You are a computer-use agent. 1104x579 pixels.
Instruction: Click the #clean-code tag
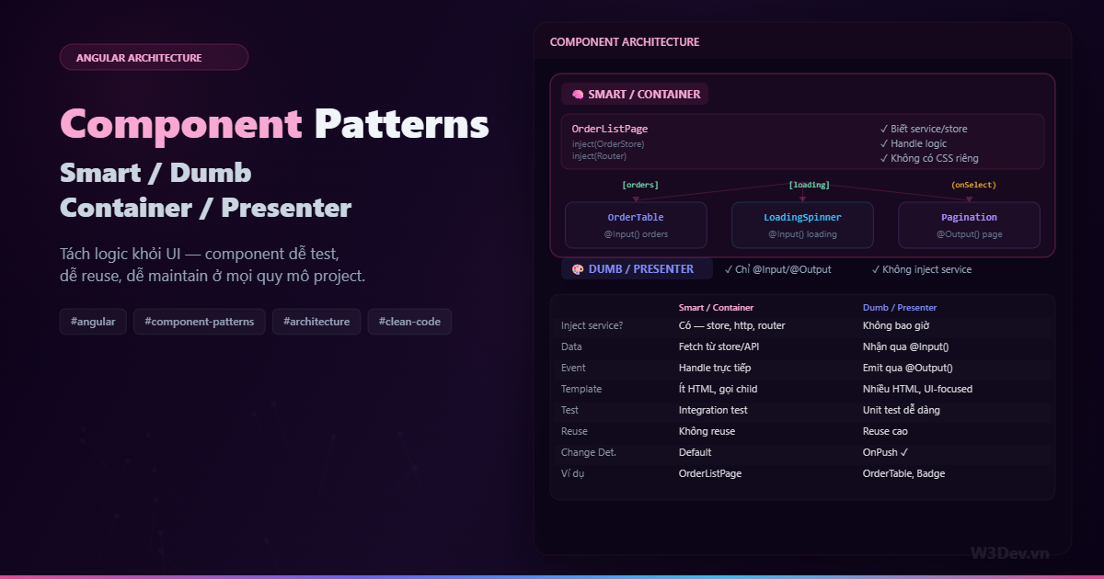[408, 321]
